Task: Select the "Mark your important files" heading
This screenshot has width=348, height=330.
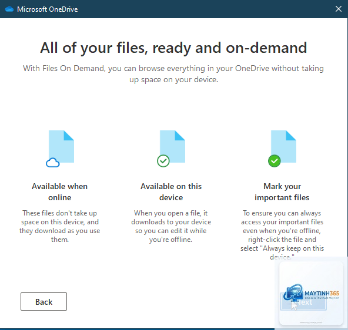Action: point(282,191)
